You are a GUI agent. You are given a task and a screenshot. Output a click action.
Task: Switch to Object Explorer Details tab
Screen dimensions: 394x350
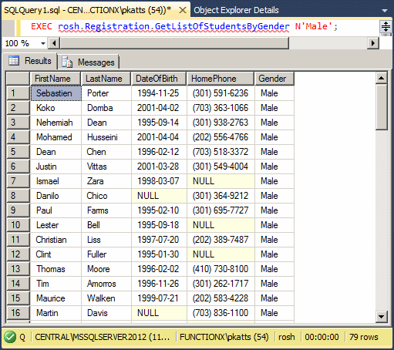coord(236,10)
